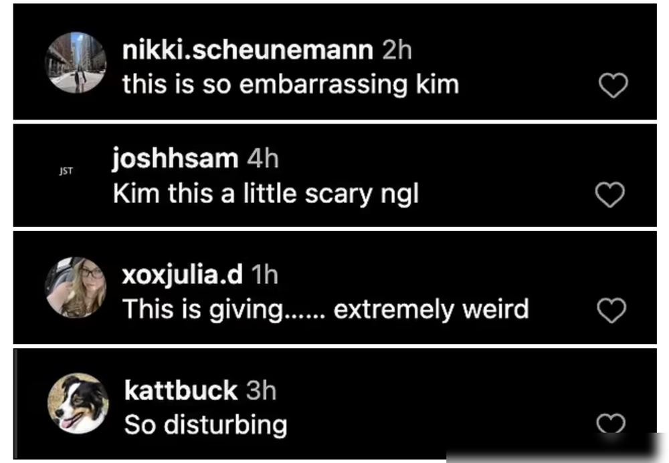The image size is (669, 463).
Task: Select the comment 'Kim this a little scary ngl'
Action: tap(266, 194)
